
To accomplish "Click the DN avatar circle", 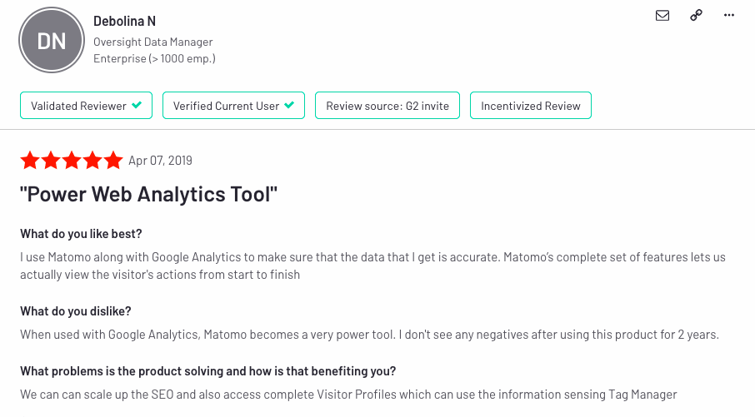I will point(52,40).
